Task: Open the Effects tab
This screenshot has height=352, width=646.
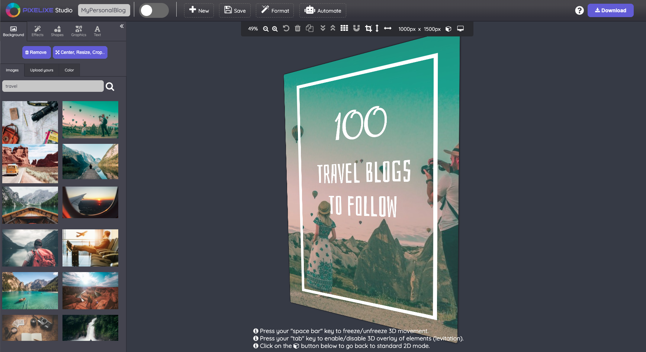Action: click(38, 31)
